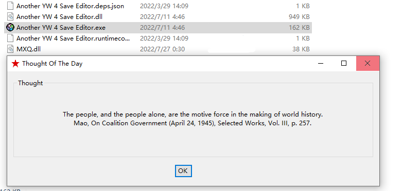Screen dimensions: 402x191
Task: Close the Thought Of The Day dialog
Action: [368, 64]
